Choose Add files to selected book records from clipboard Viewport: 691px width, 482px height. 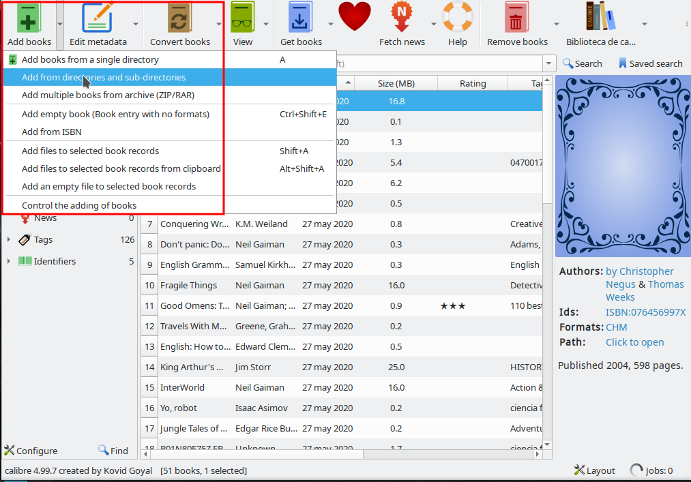(170, 169)
